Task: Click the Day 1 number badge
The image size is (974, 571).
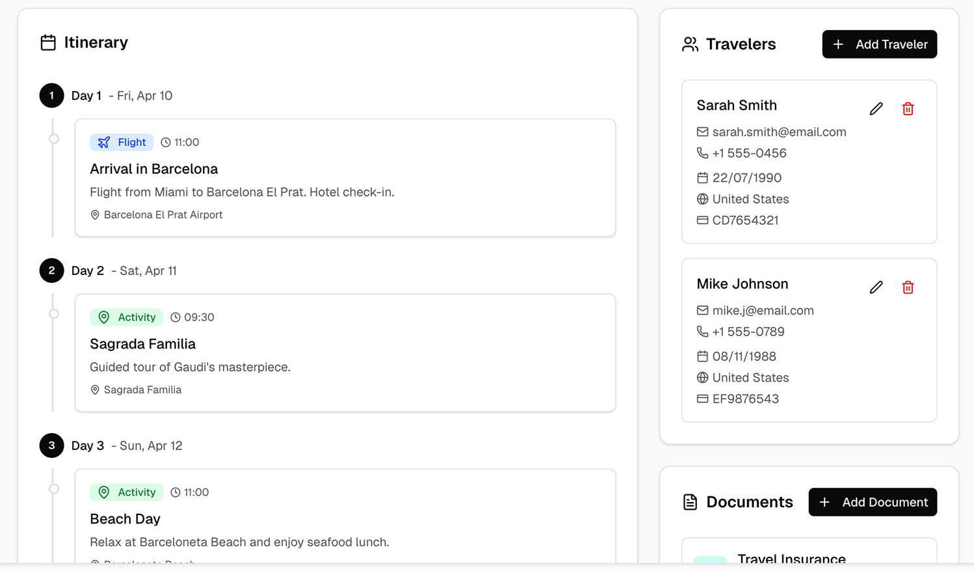Action: click(52, 96)
